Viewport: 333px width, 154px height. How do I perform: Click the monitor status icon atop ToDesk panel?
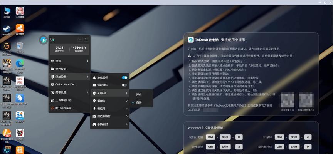[x=52, y=39]
